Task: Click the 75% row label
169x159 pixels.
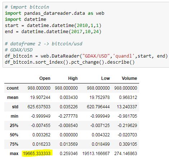Action: 14,144
